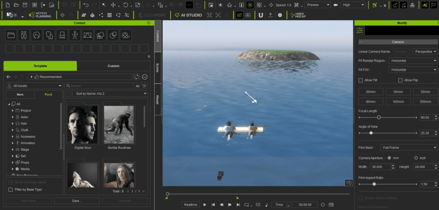Open the Unreal Live Link U icon
This screenshot has height=210, width=439.
click(261, 15)
